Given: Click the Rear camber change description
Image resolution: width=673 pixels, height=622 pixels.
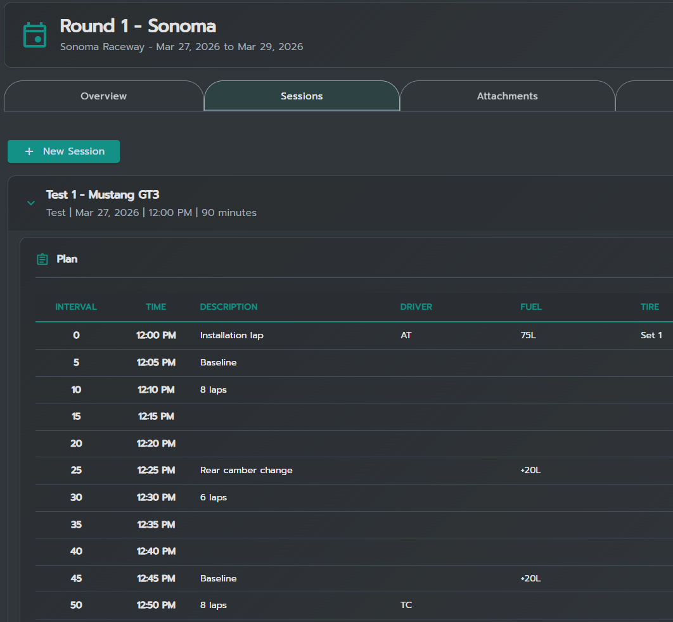Looking at the screenshot, I should (246, 470).
